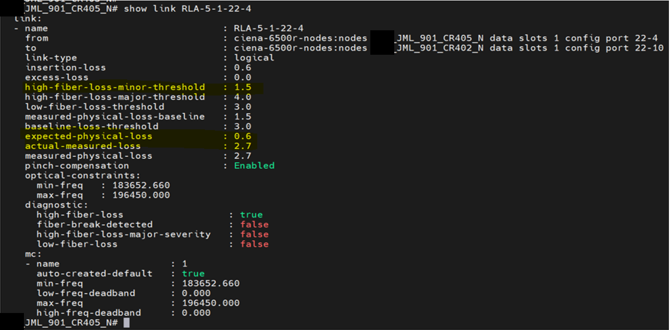Click the measured-physical-loss label

point(89,156)
